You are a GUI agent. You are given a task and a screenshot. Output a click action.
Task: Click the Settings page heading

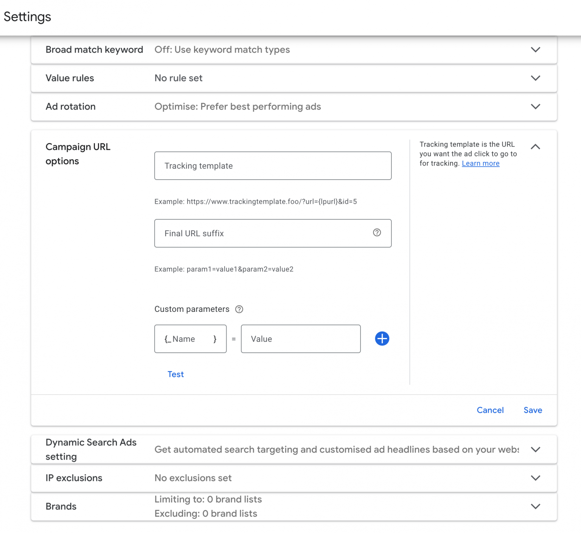(27, 17)
